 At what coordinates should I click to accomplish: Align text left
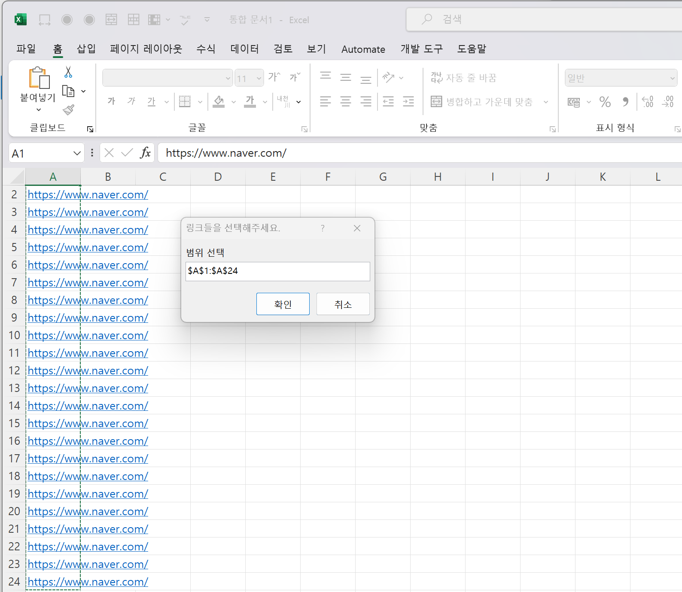pyautogui.click(x=326, y=101)
